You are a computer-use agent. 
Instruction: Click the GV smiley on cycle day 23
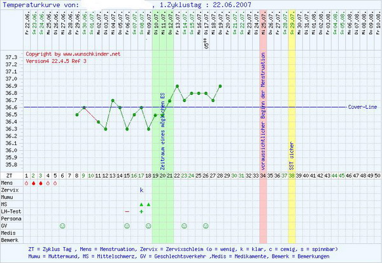[184, 225]
